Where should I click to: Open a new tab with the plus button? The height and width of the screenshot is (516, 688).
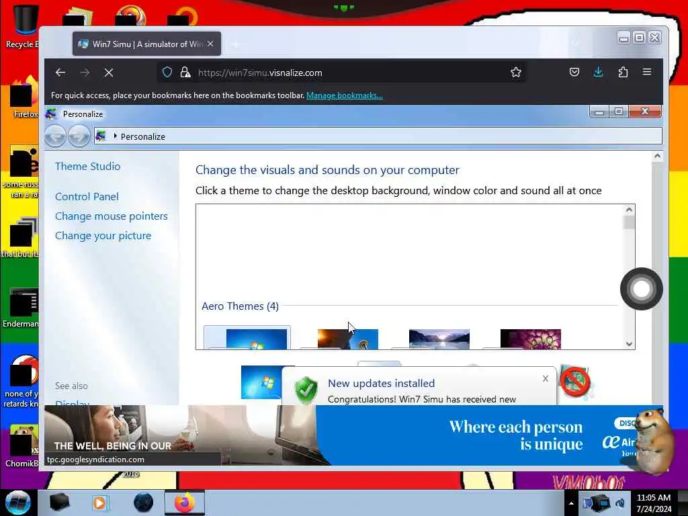click(236, 44)
